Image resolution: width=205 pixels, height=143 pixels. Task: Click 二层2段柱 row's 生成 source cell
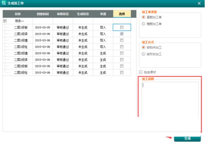[x=103, y=73]
